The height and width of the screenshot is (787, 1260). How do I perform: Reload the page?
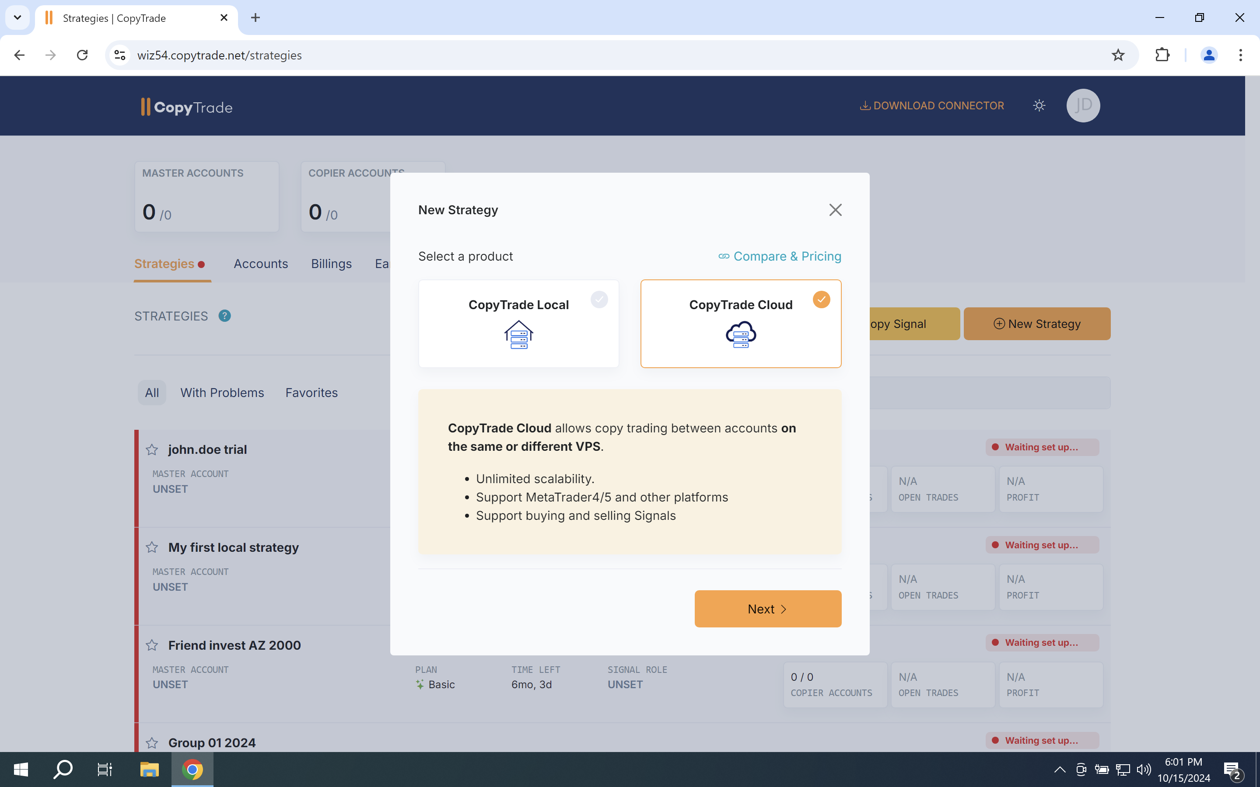[82, 55]
